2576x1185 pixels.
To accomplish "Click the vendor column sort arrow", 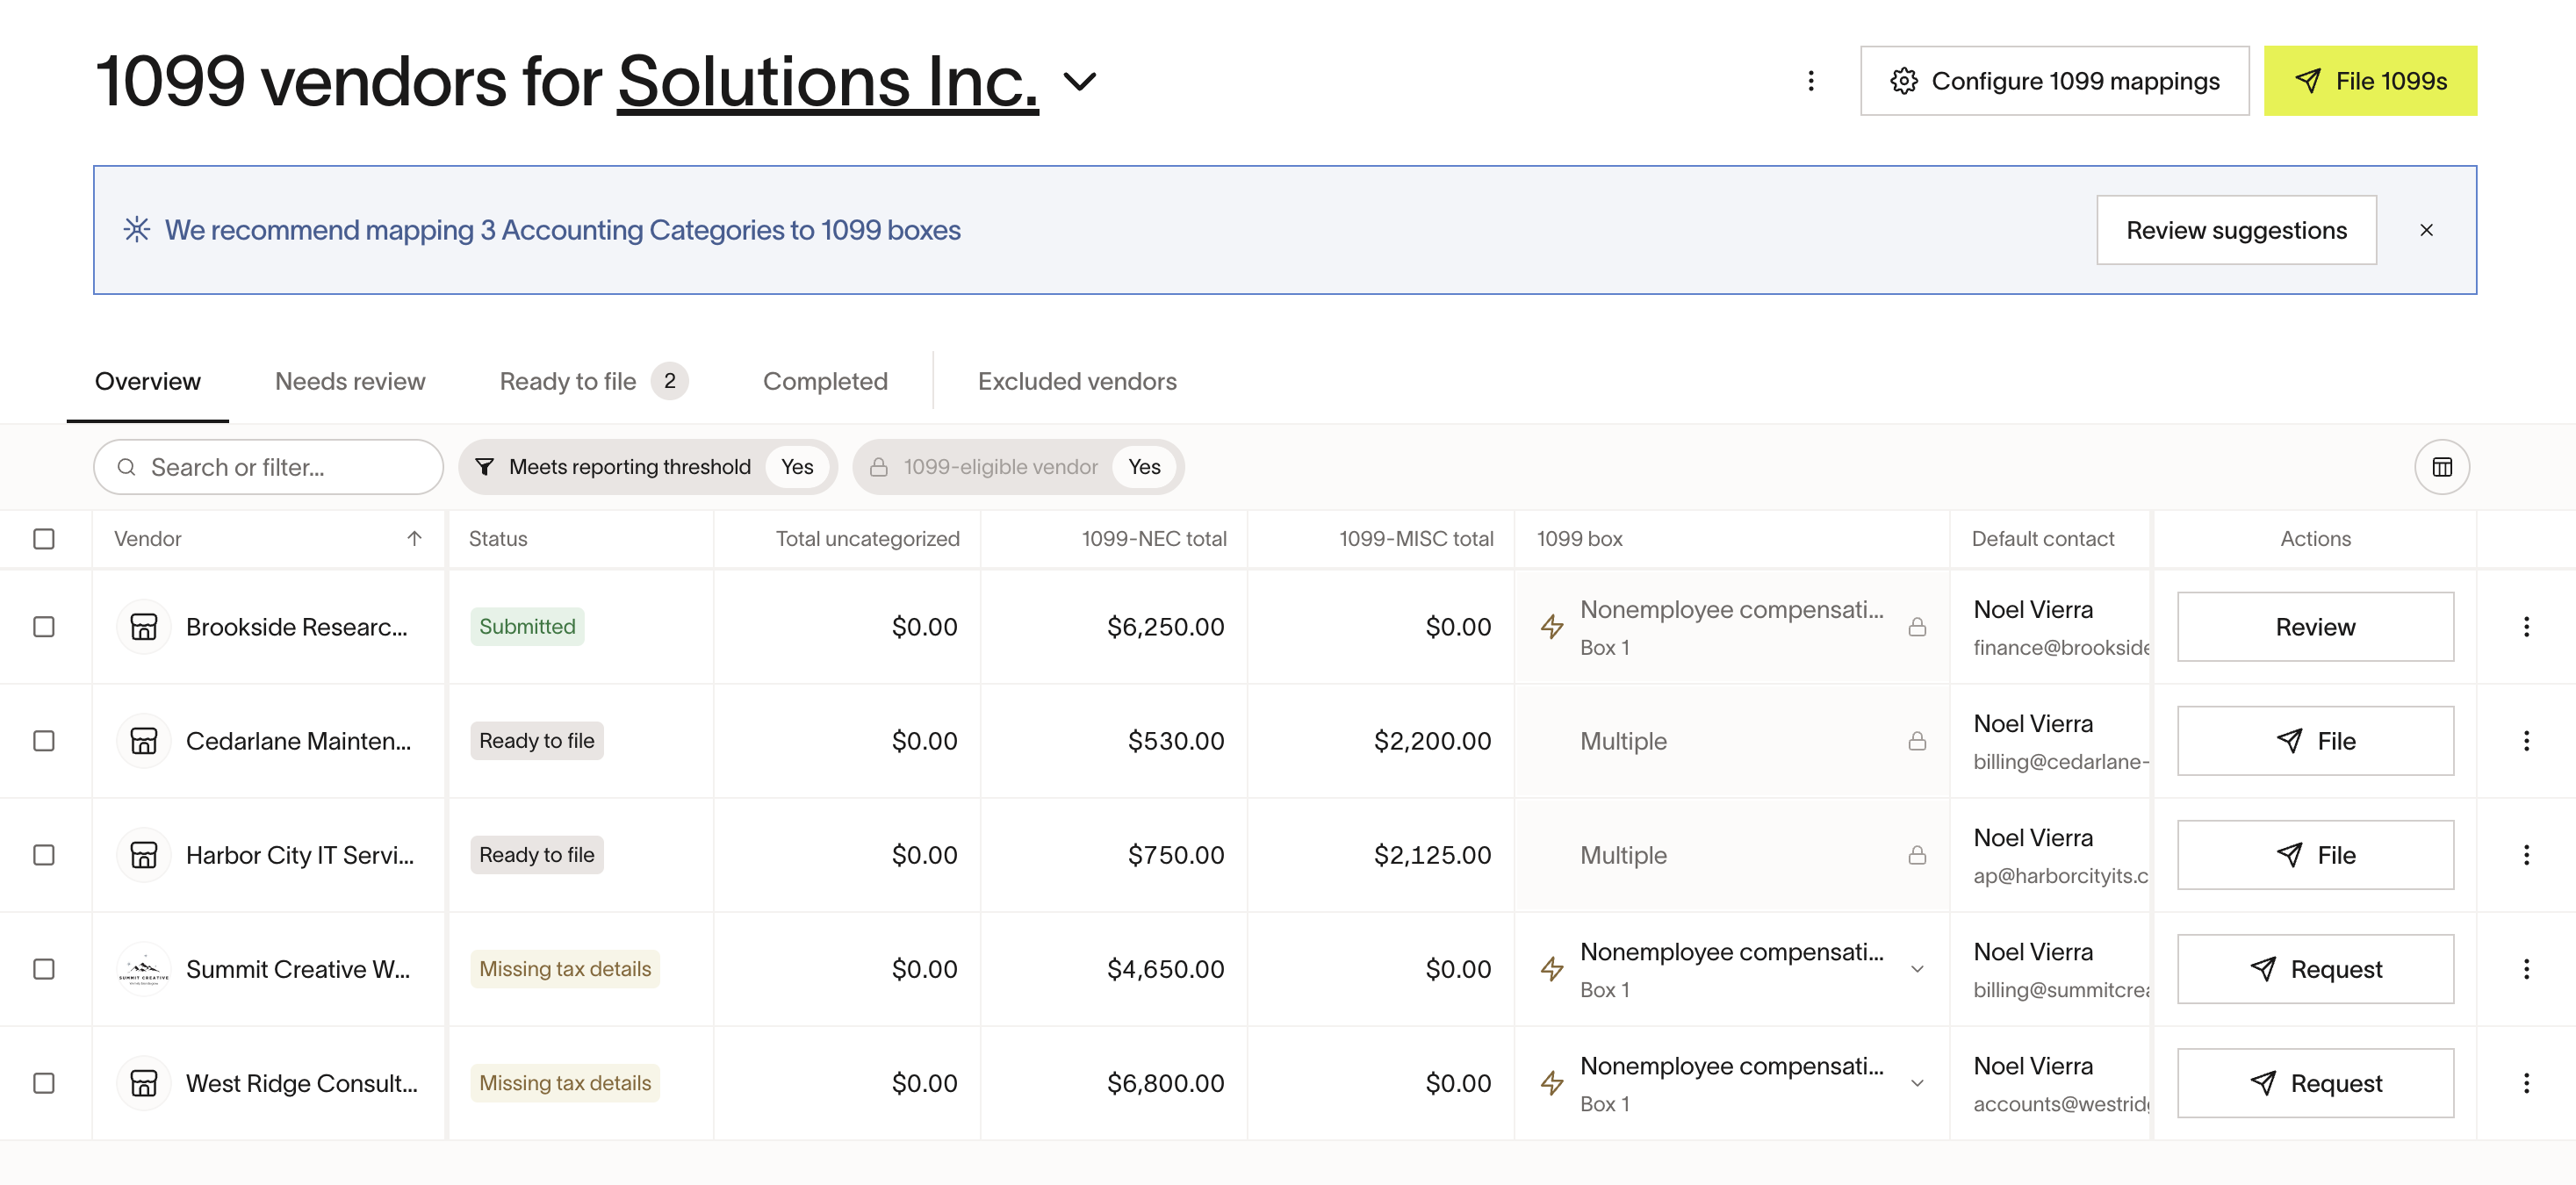I will 414,539.
